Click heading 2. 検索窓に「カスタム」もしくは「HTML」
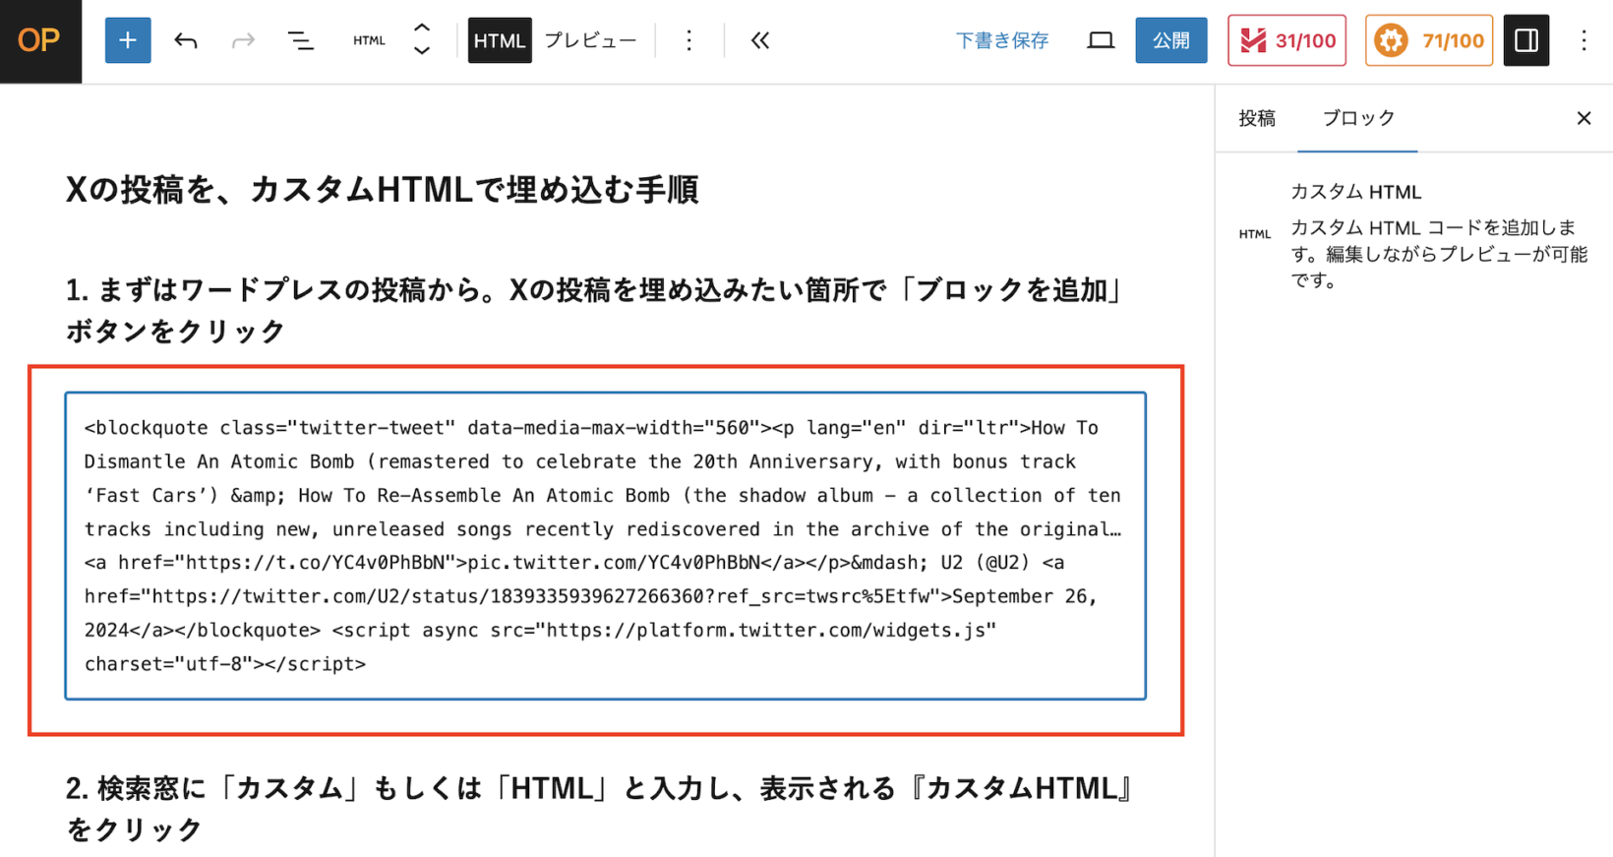Screen dimensions: 1613x857 pyautogui.click(x=600, y=808)
